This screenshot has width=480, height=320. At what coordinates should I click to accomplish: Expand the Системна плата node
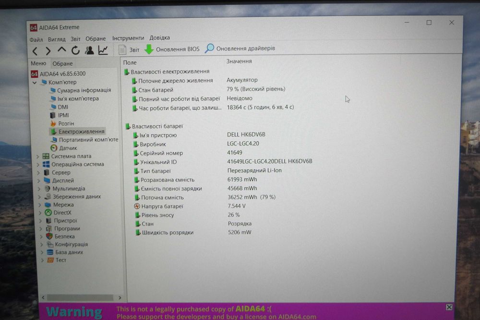point(38,156)
